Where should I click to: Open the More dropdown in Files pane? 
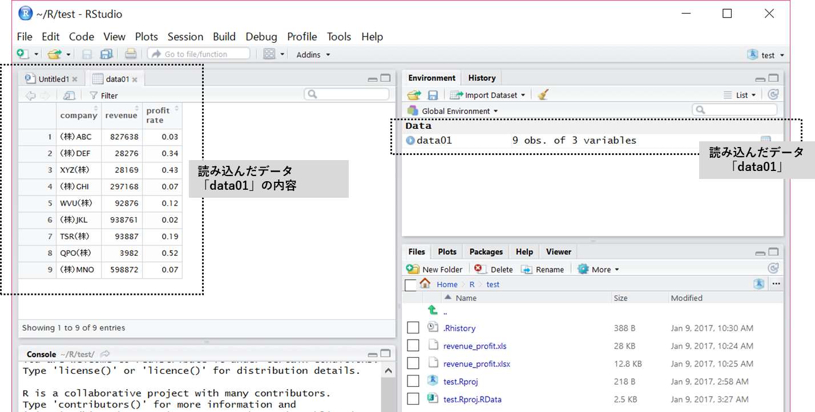(599, 270)
